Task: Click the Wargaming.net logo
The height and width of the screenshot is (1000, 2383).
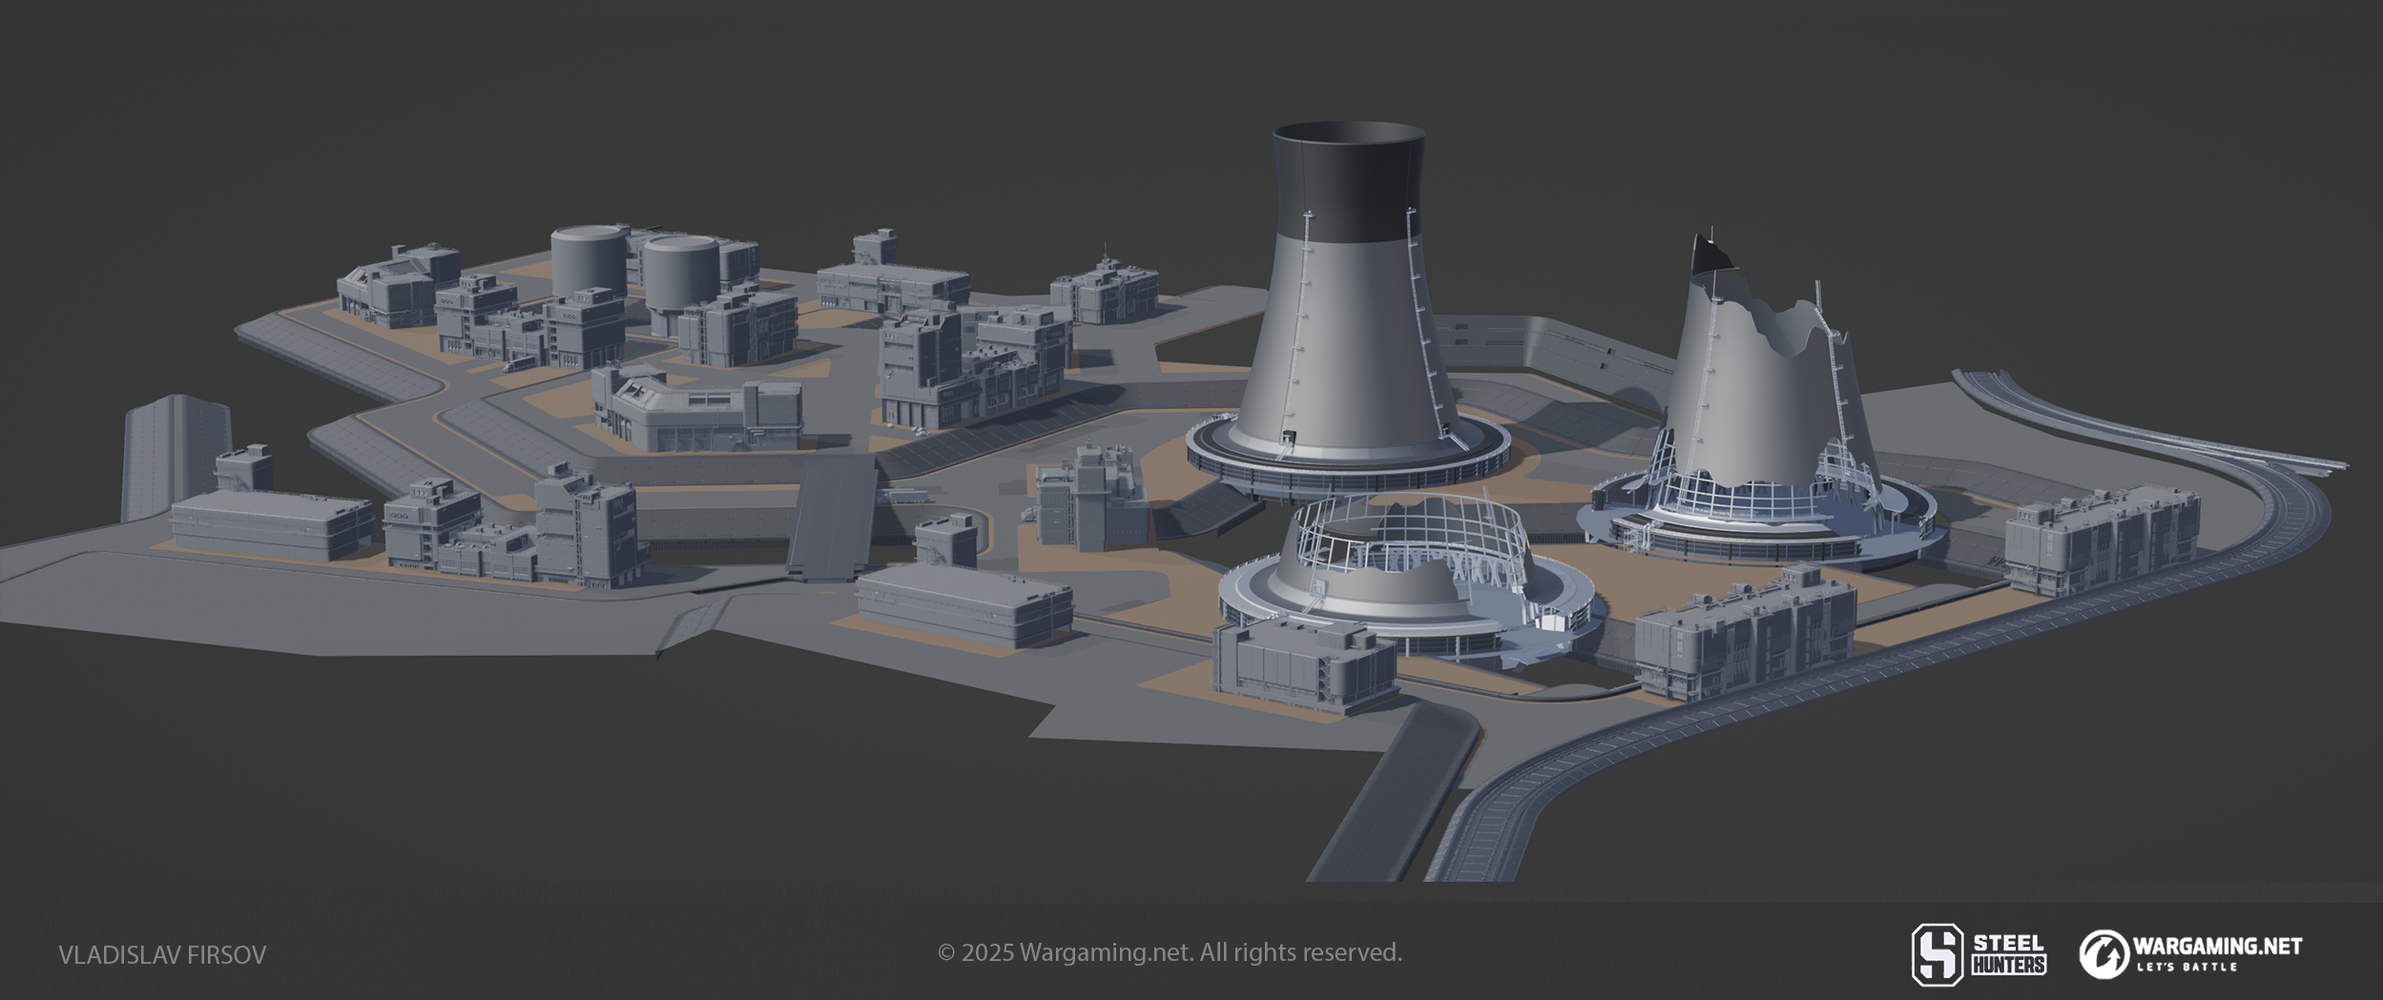Action: tap(2191, 954)
